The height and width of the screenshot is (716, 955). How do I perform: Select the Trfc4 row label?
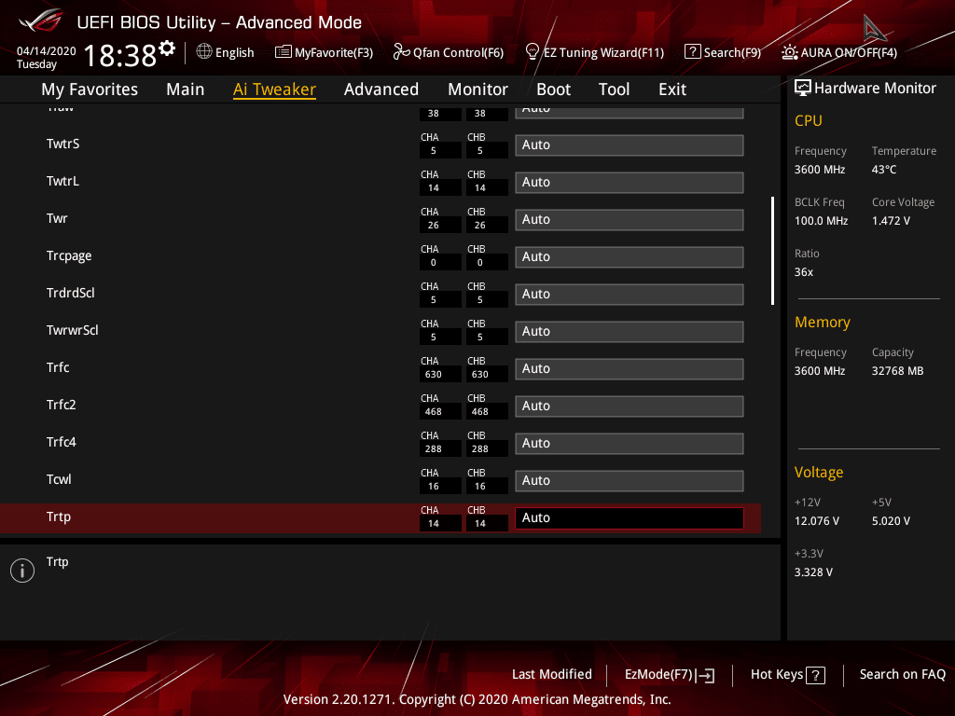point(61,442)
